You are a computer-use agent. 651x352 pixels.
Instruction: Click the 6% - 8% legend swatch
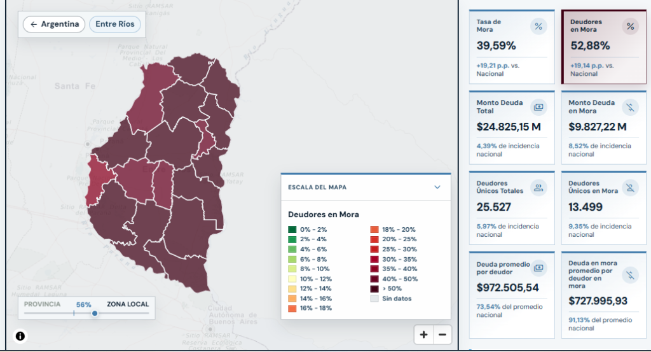point(292,259)
